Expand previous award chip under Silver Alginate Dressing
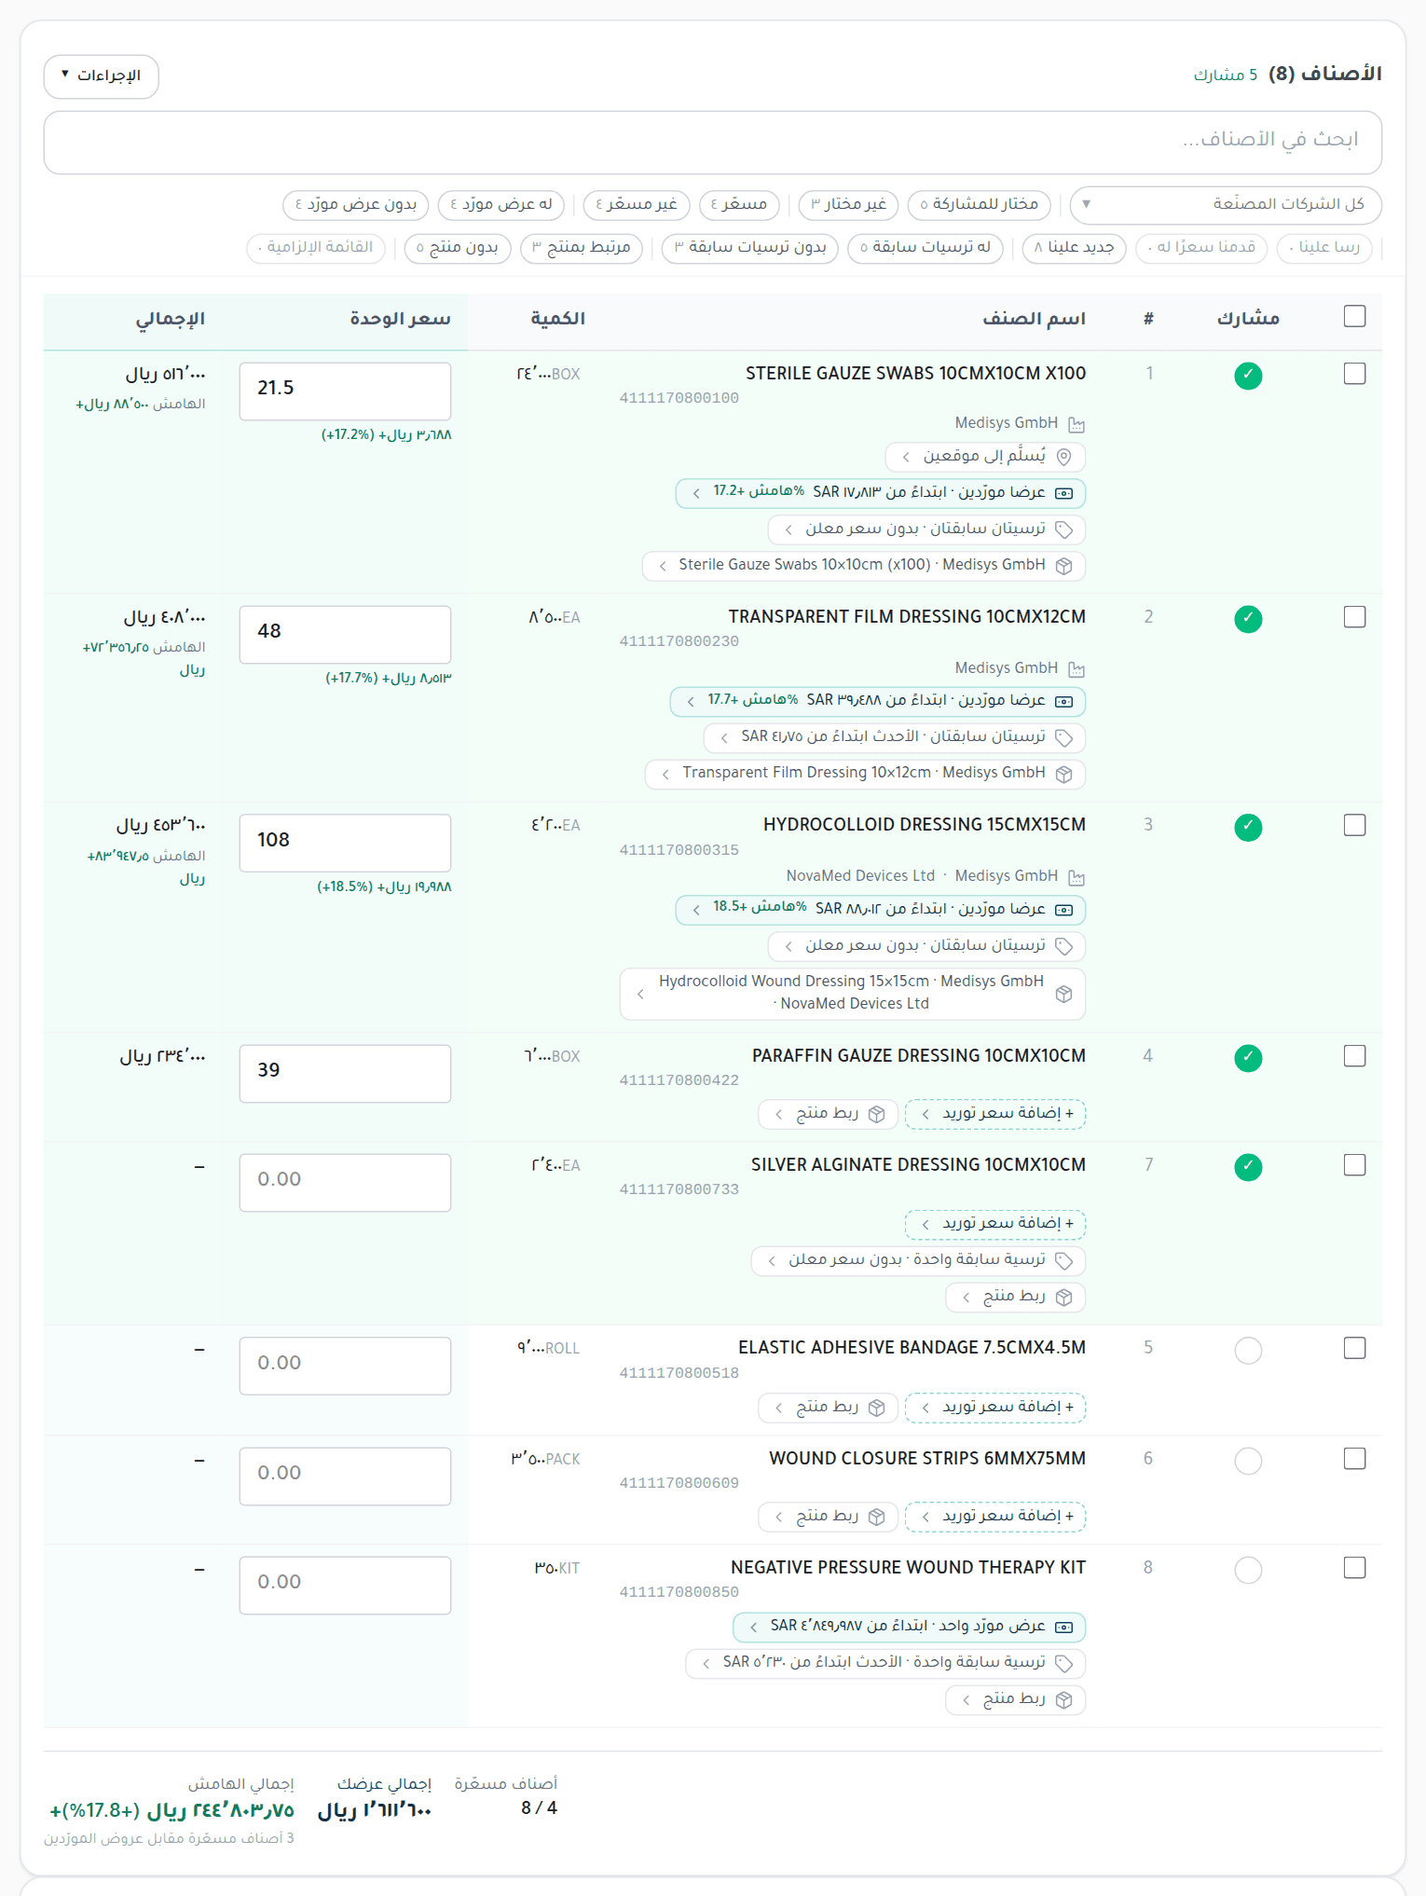 pyautogui.click(x=919, y=1260)
